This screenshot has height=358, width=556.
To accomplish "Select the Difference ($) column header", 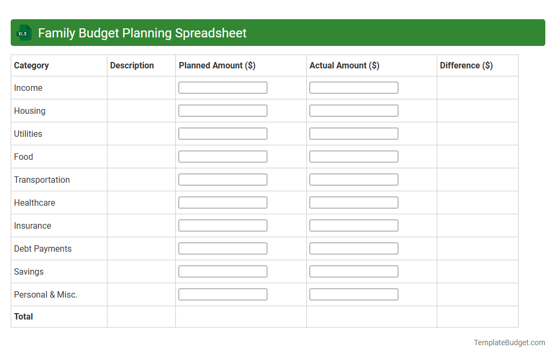I will tap(466, 65).
